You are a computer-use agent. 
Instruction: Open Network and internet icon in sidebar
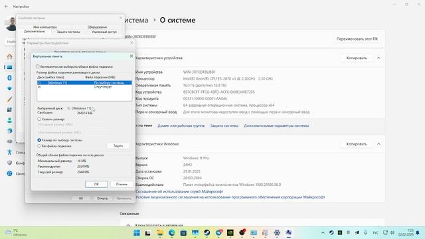[x=9, y=88]
